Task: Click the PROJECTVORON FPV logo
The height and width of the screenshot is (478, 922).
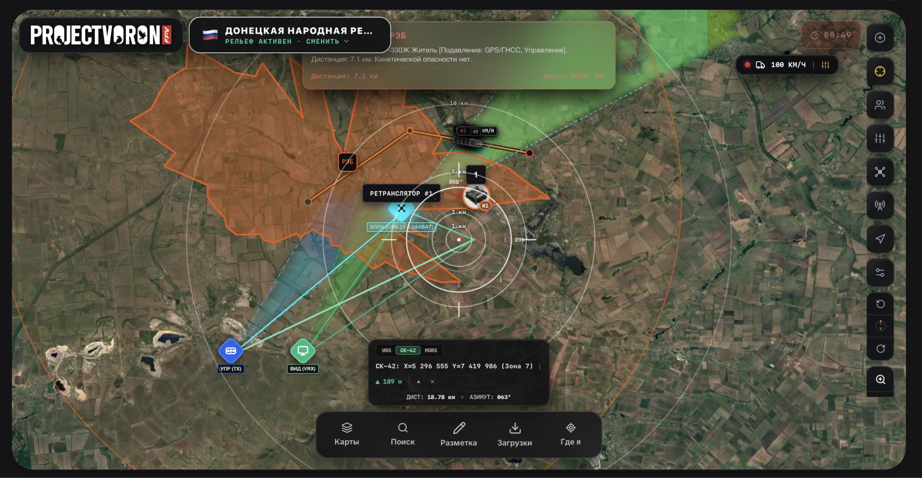Action: pos(101,35)
